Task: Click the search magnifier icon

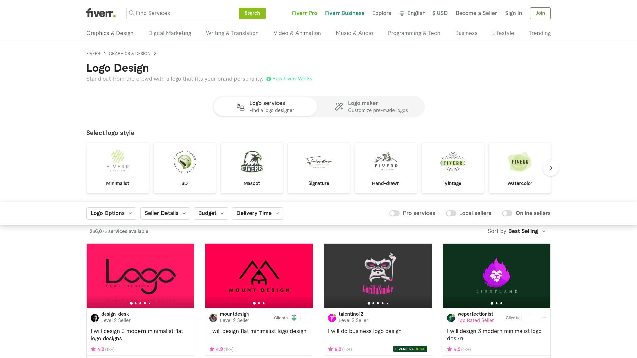Action: coord(131,13)
